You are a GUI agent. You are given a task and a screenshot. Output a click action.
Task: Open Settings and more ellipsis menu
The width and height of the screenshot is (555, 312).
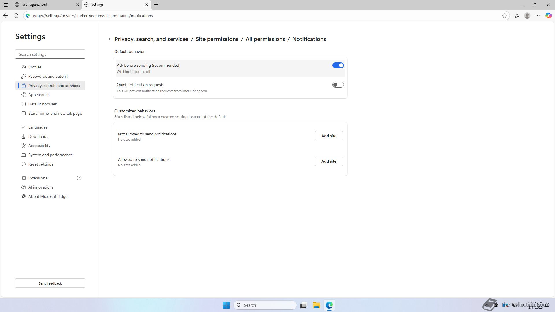[538, 16]
